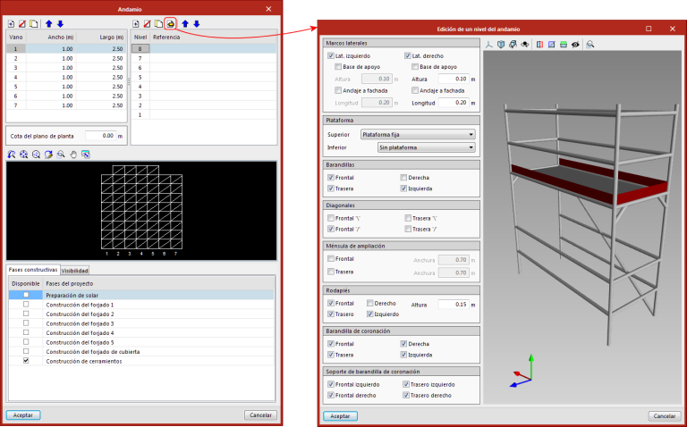Select the pan hand tool above preview
687x427 pixels.
73,154
